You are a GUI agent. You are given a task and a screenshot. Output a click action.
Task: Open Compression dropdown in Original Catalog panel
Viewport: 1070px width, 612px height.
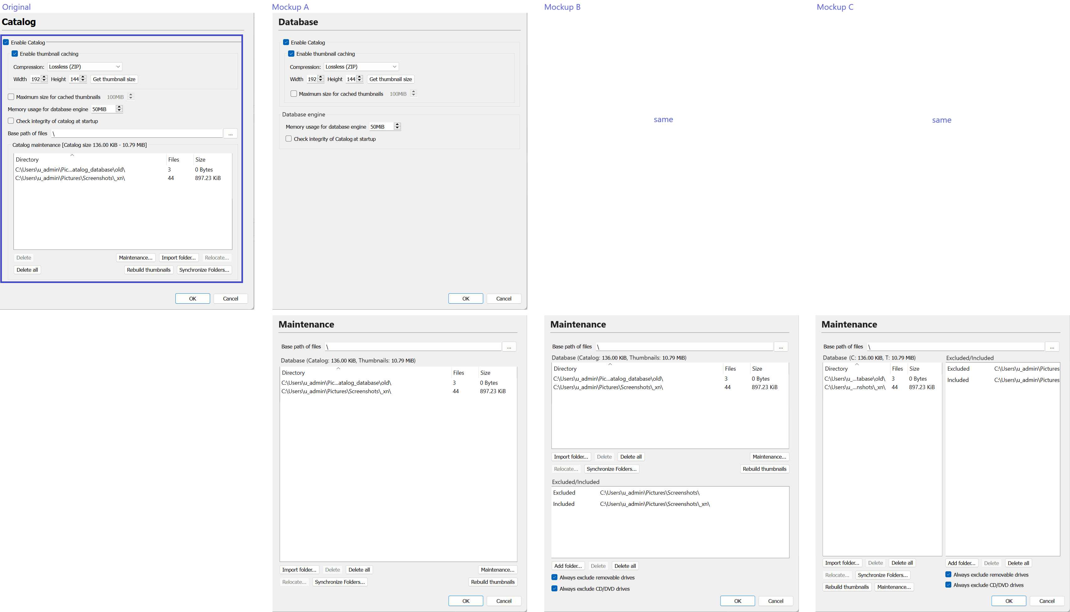(85, 67)
